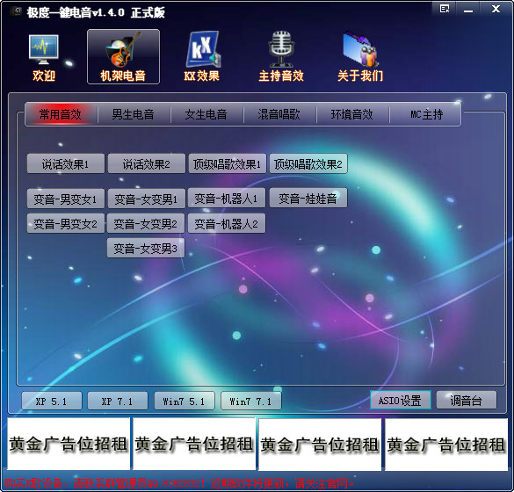The width and height of the screenshot is (514, 492).
Task: Apply 顶级唱歌效果1 preset
Action: click(x=228, y=164)
